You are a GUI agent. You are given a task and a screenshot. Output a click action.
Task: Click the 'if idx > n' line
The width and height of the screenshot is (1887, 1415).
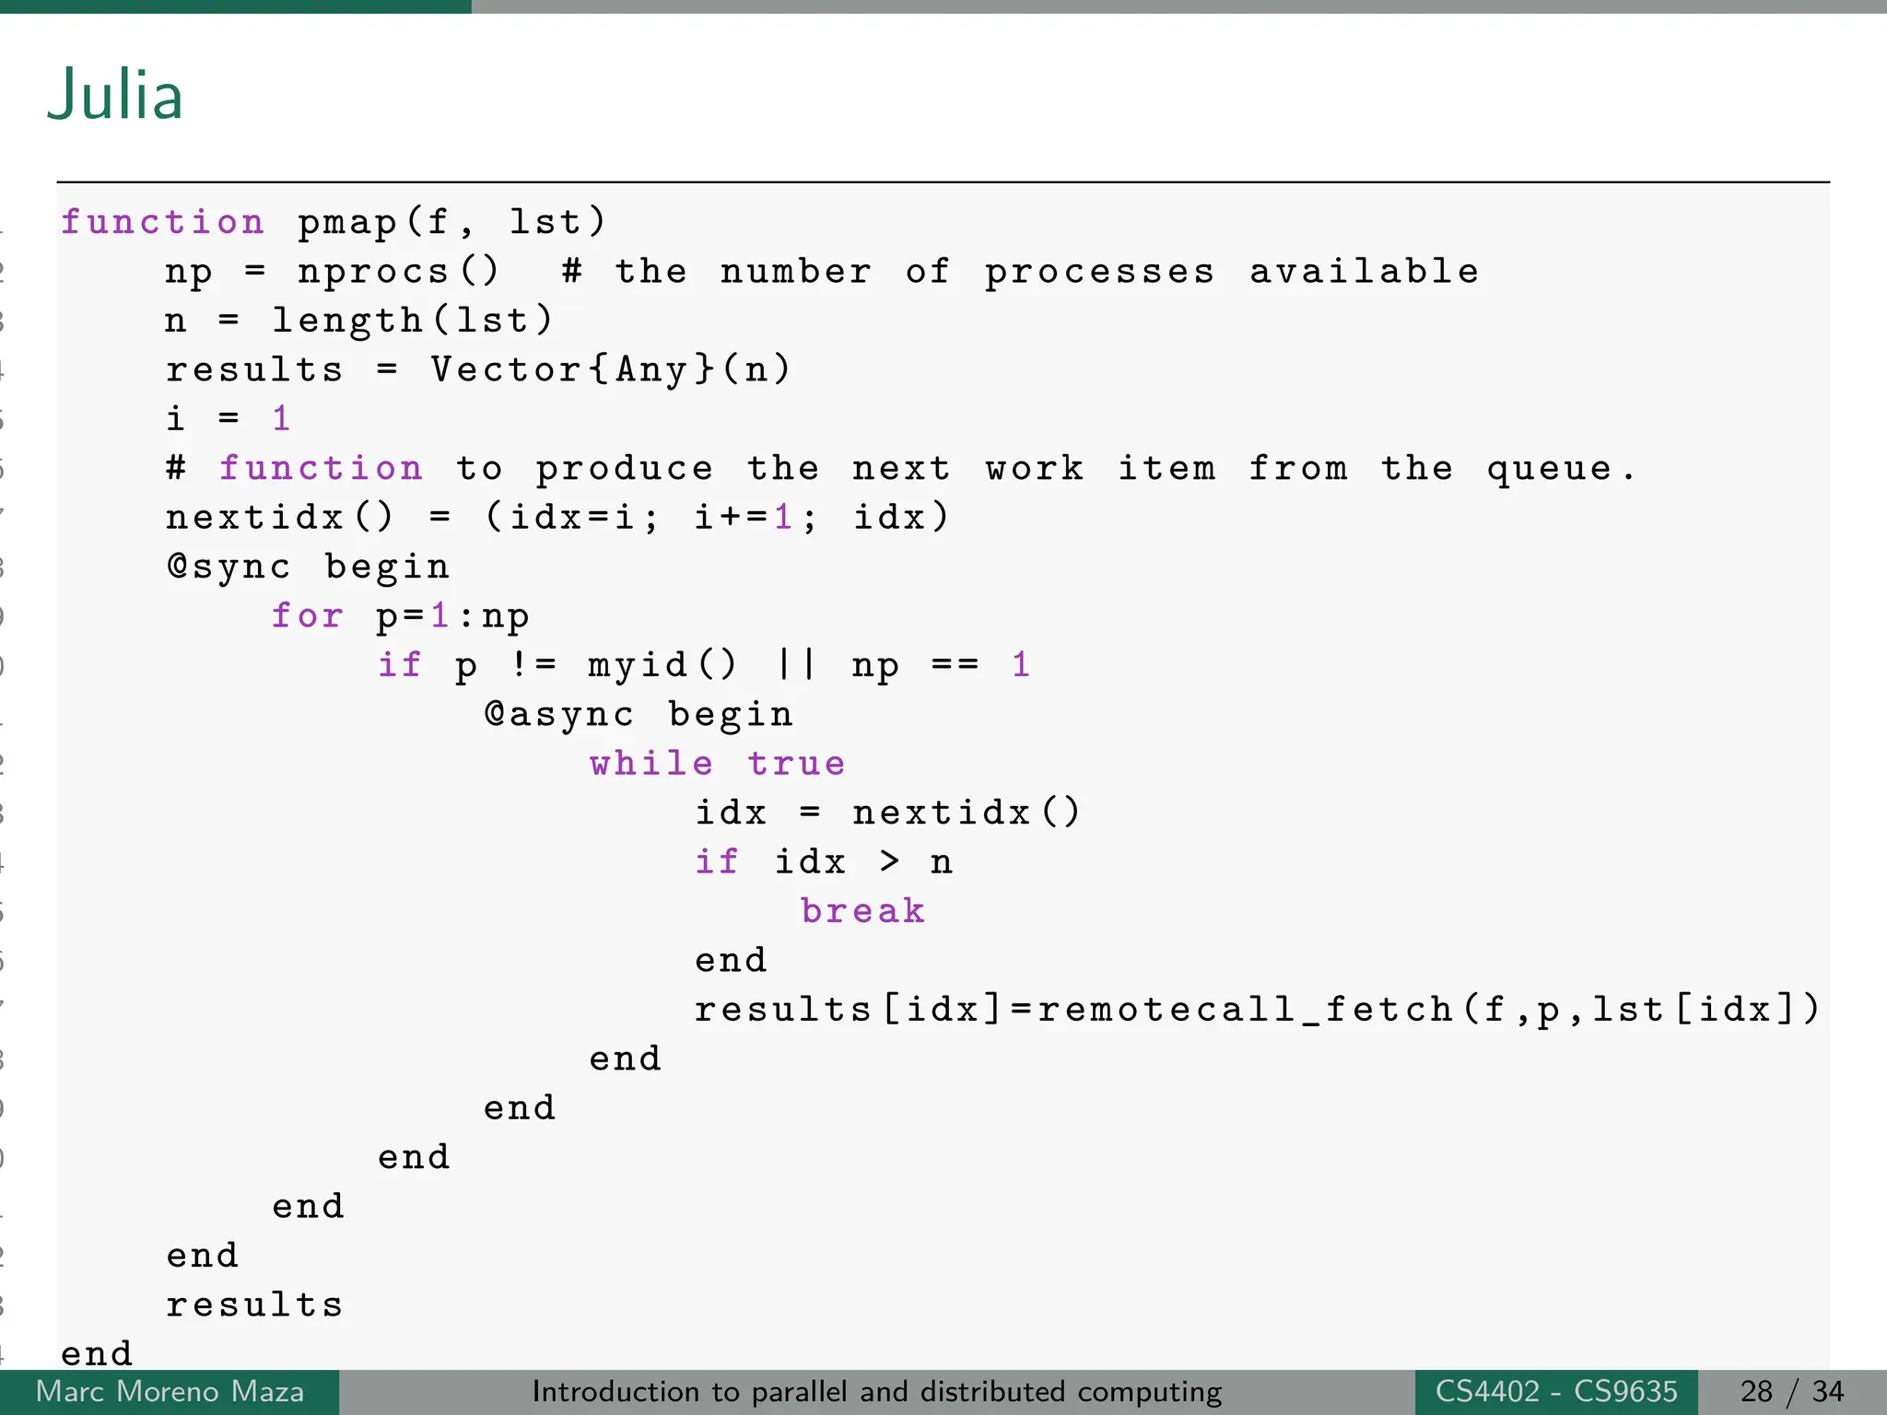click(x=824, y=861)
